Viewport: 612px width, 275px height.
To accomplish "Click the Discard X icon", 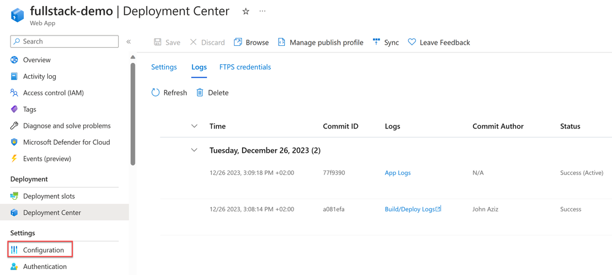I will pyautogui.click(x=193, y=42).
